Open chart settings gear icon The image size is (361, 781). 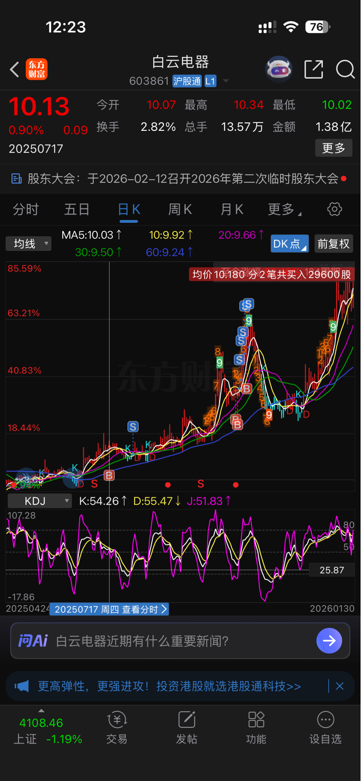click(335, 209)
